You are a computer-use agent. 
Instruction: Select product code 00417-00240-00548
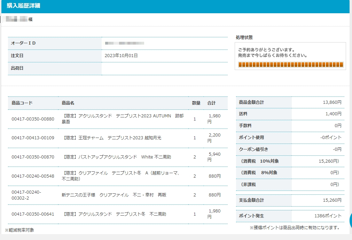(x=33, y=176)
